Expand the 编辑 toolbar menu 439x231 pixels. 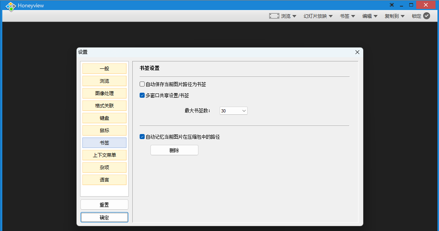370,16
